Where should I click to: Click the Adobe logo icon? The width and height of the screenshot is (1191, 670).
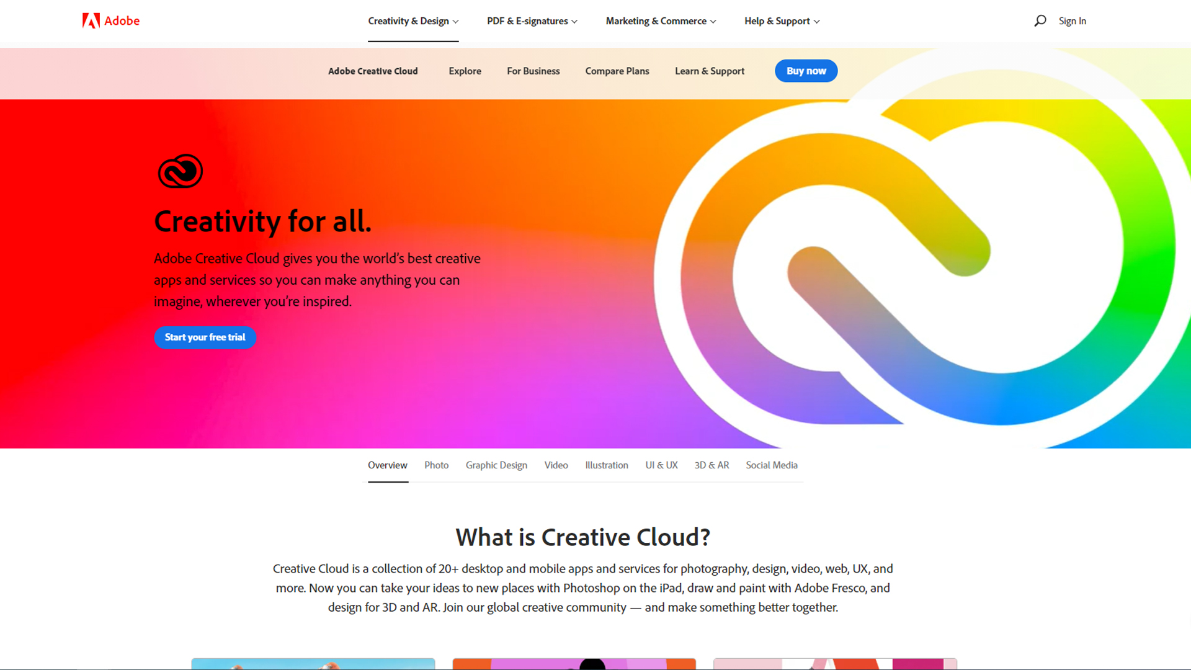point(85,20)
